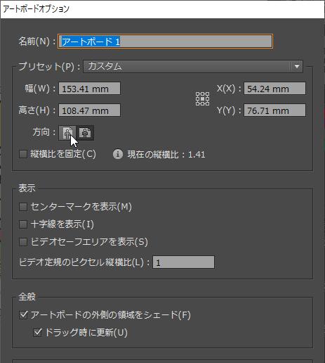Click the 高さ(H) height field
The width and height of the screenshot is (325, 363).
point(89,110)
